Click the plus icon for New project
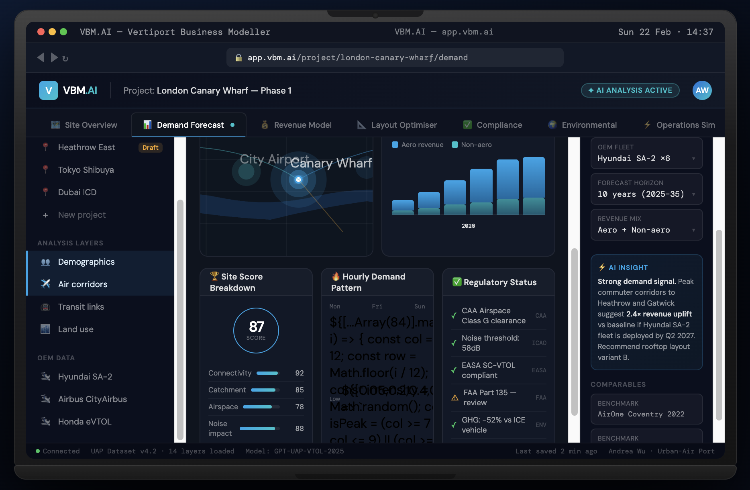The height and width of the screenshot is (490, 750). [x=45, y=215]
